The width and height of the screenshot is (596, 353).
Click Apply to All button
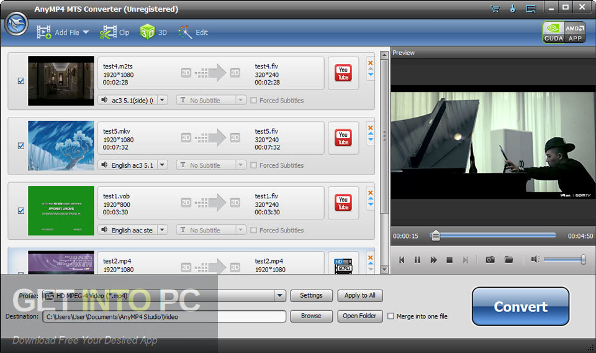pos(360,296)
